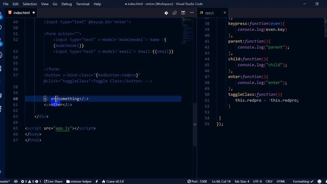Open the More Actions ellipsis menu
Screen dimensions: 327x184
(x=192, y=13)
